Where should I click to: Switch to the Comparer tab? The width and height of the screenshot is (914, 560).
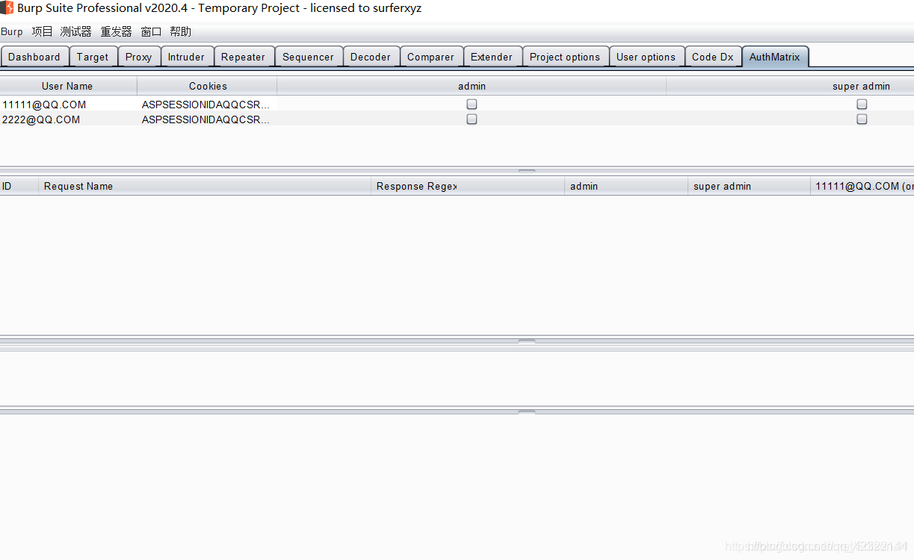tap(431, 57)
